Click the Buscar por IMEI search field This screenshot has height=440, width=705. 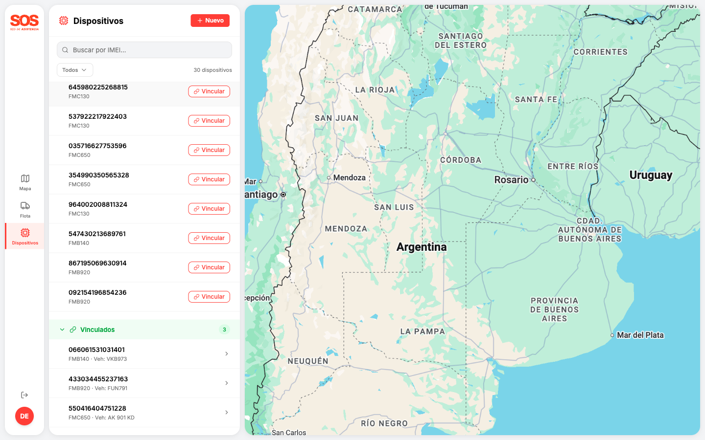pyautogui.click(x=144, y=49)
